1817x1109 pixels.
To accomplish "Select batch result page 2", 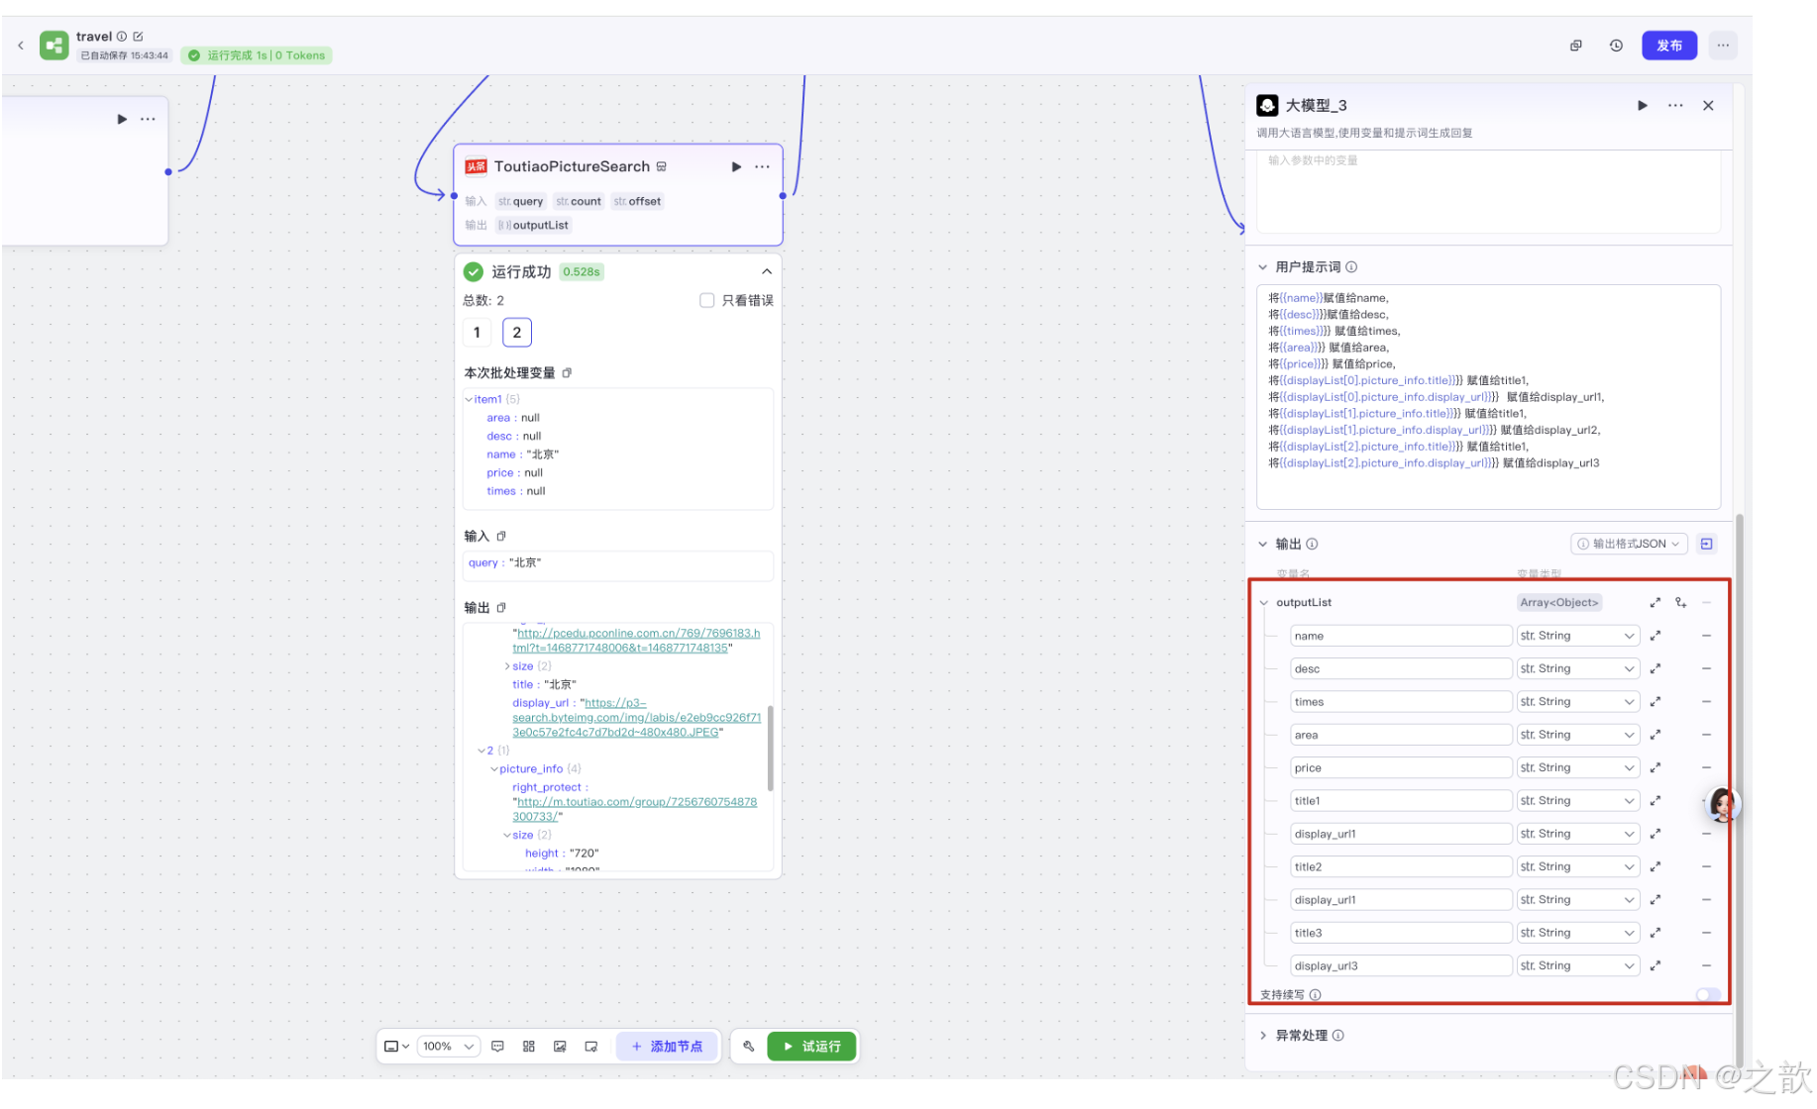I will (517, 333).
